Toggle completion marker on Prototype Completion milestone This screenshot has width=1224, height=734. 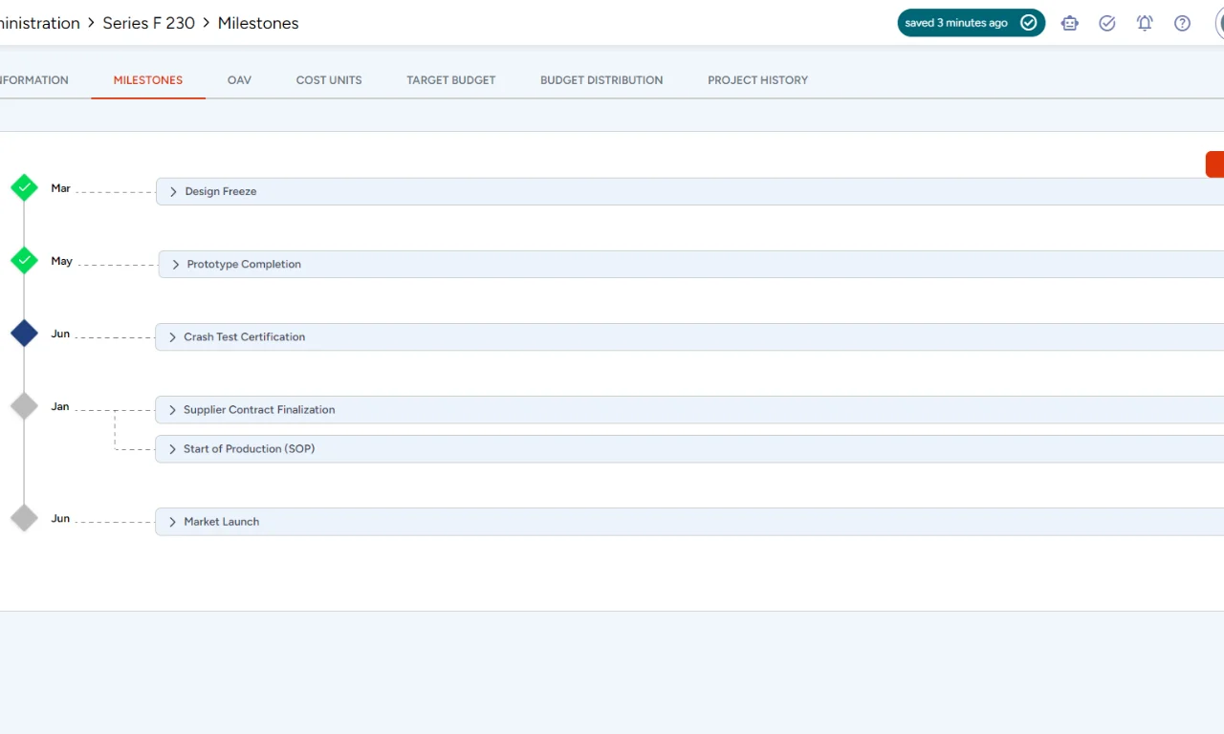pyautogui.click(x=24, y=260)
